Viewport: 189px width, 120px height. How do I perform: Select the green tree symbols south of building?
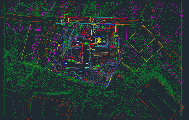click(x=97, y=67)
